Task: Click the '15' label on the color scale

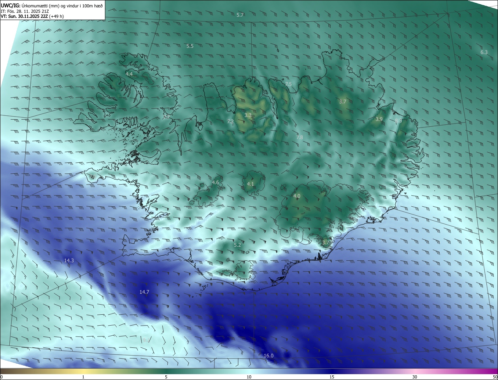Action: (x=332, y=377)
